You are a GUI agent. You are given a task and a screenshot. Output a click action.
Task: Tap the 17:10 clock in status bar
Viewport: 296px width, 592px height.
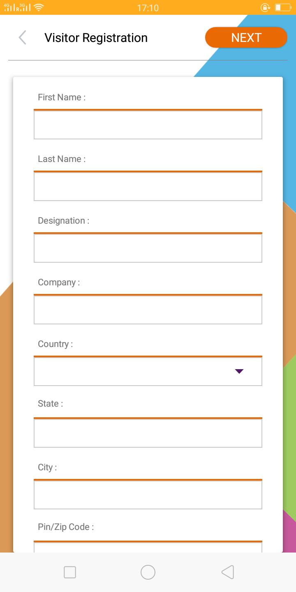pos(148,8)
